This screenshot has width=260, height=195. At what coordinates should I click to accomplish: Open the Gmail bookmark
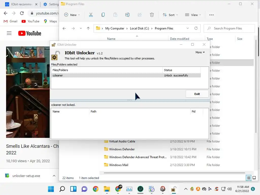[11, 21]
